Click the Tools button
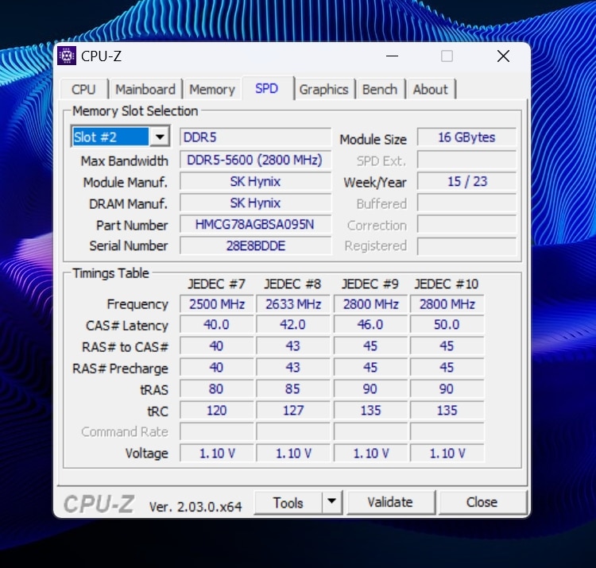596x568 pixels. click(288, 502)
